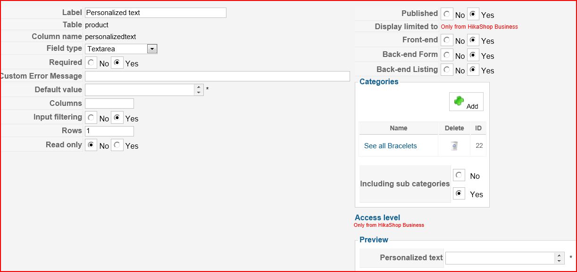Click the Preview Personalized text textarea
The height and width of the screenshot is (272, 577).
coord(500,258)
